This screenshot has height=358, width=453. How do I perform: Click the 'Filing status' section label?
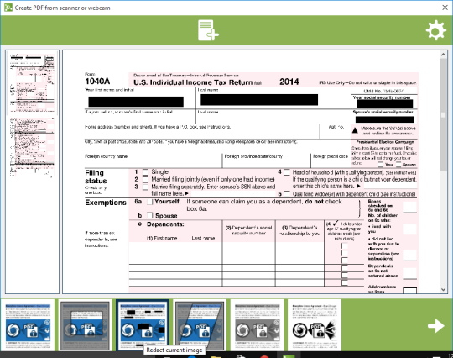[x=96, y=176]
